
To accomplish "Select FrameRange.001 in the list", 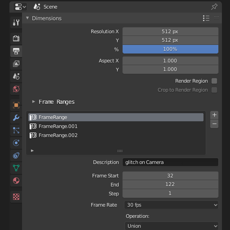I will (116, 126).
